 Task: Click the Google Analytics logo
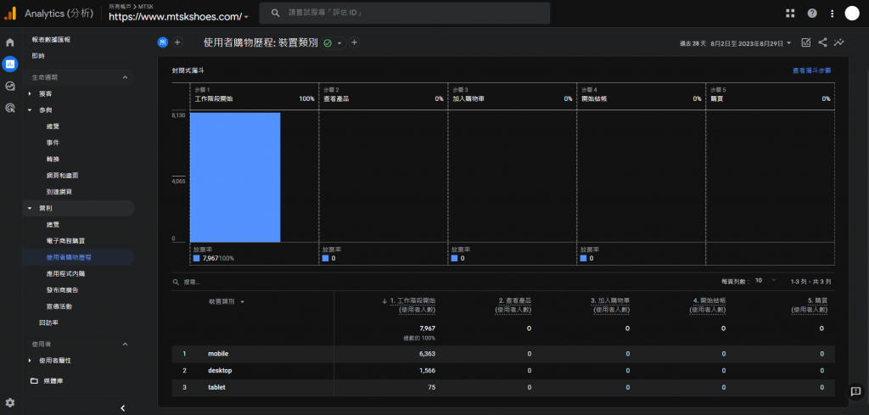10,14
